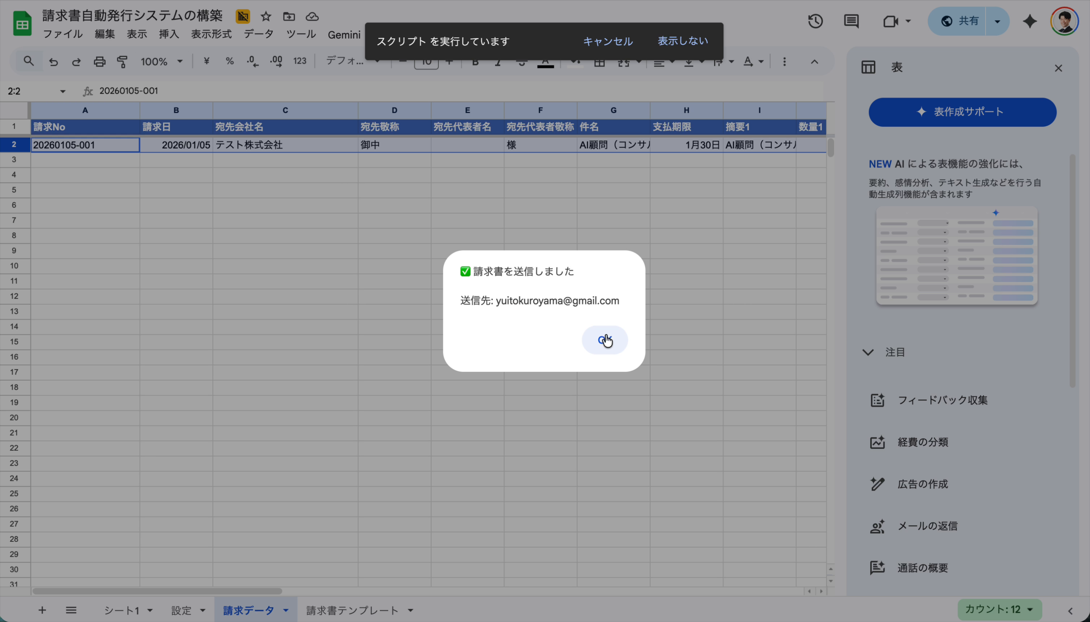Increase decimal places
This screenshot has height=622, width=1090.
pos(275,61)
